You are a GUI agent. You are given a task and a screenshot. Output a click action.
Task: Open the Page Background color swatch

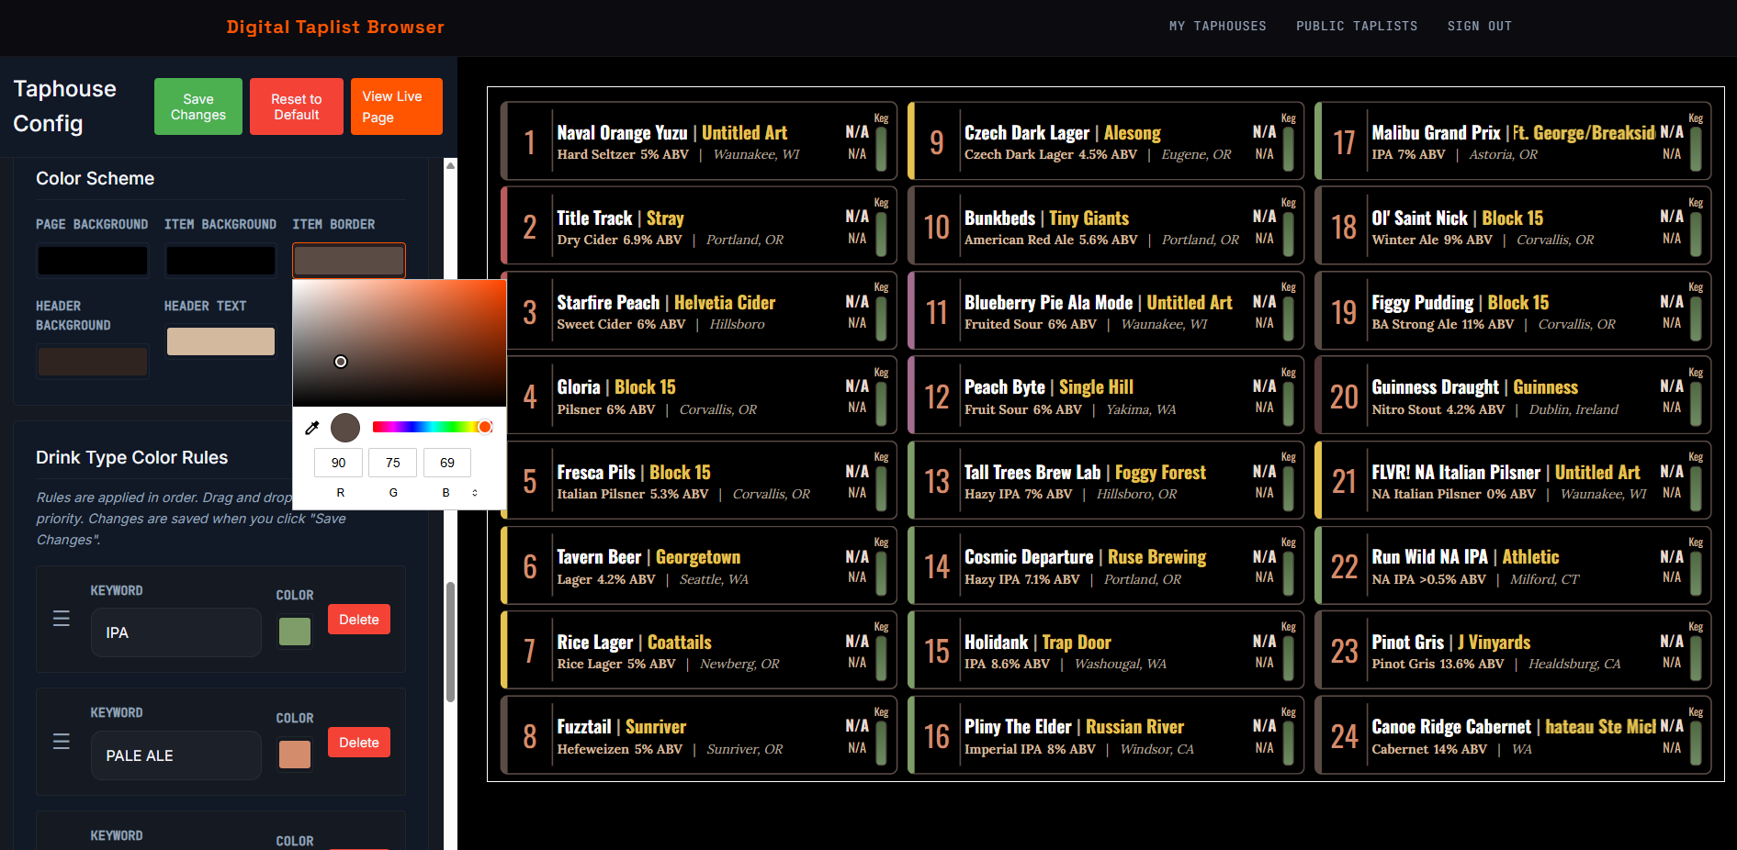pos(92,261)
